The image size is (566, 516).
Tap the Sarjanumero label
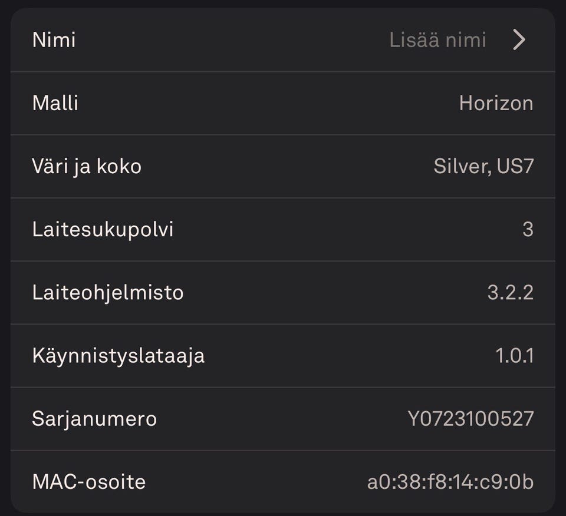click(94, 419)
